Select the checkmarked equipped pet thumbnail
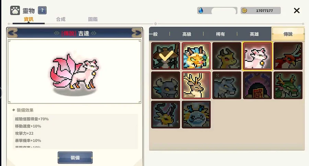 pyautogui.click(x=165, y=56)
